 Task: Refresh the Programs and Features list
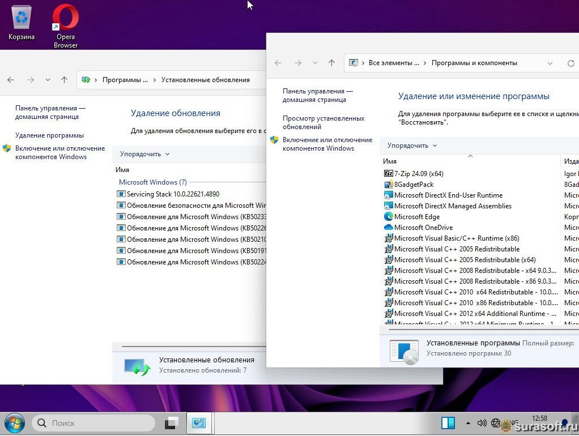pos(571,63)
